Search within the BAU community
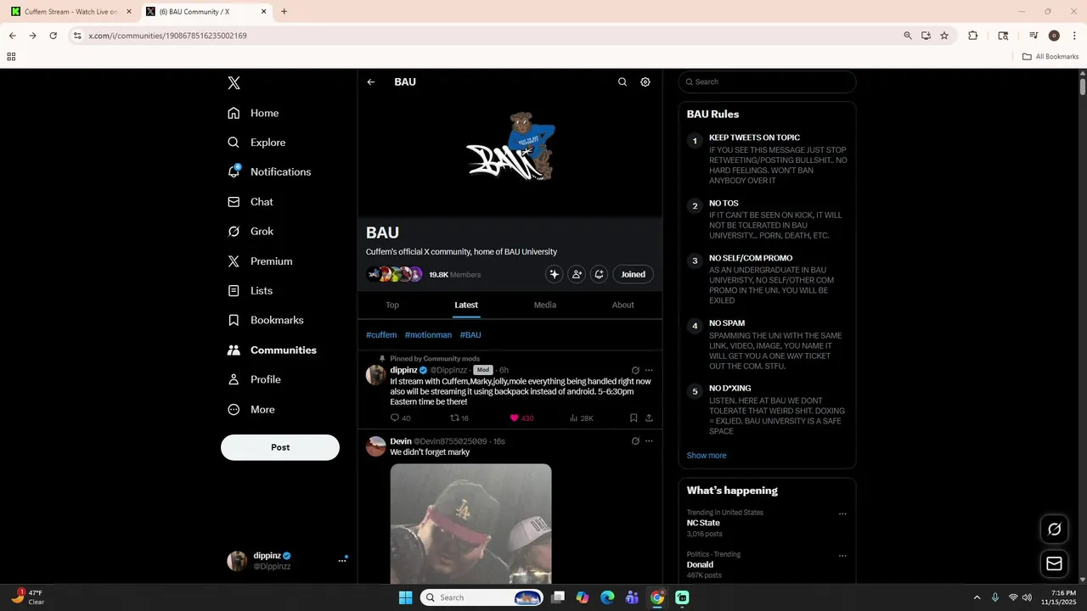This screenshot has height=611, width=1087. coord(622,82)
